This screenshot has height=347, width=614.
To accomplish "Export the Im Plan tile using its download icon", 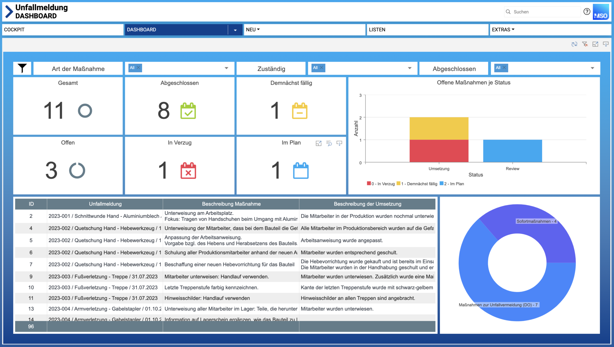I will click(x=339, y=144).
